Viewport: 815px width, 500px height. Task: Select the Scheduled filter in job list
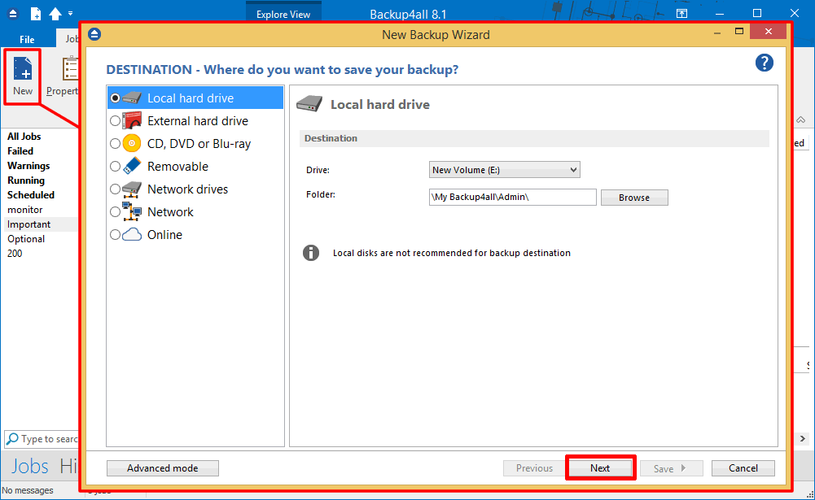(x=31, y=195)
